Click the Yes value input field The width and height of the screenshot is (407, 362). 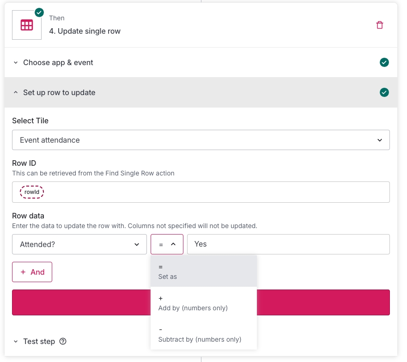click(288, 244)
